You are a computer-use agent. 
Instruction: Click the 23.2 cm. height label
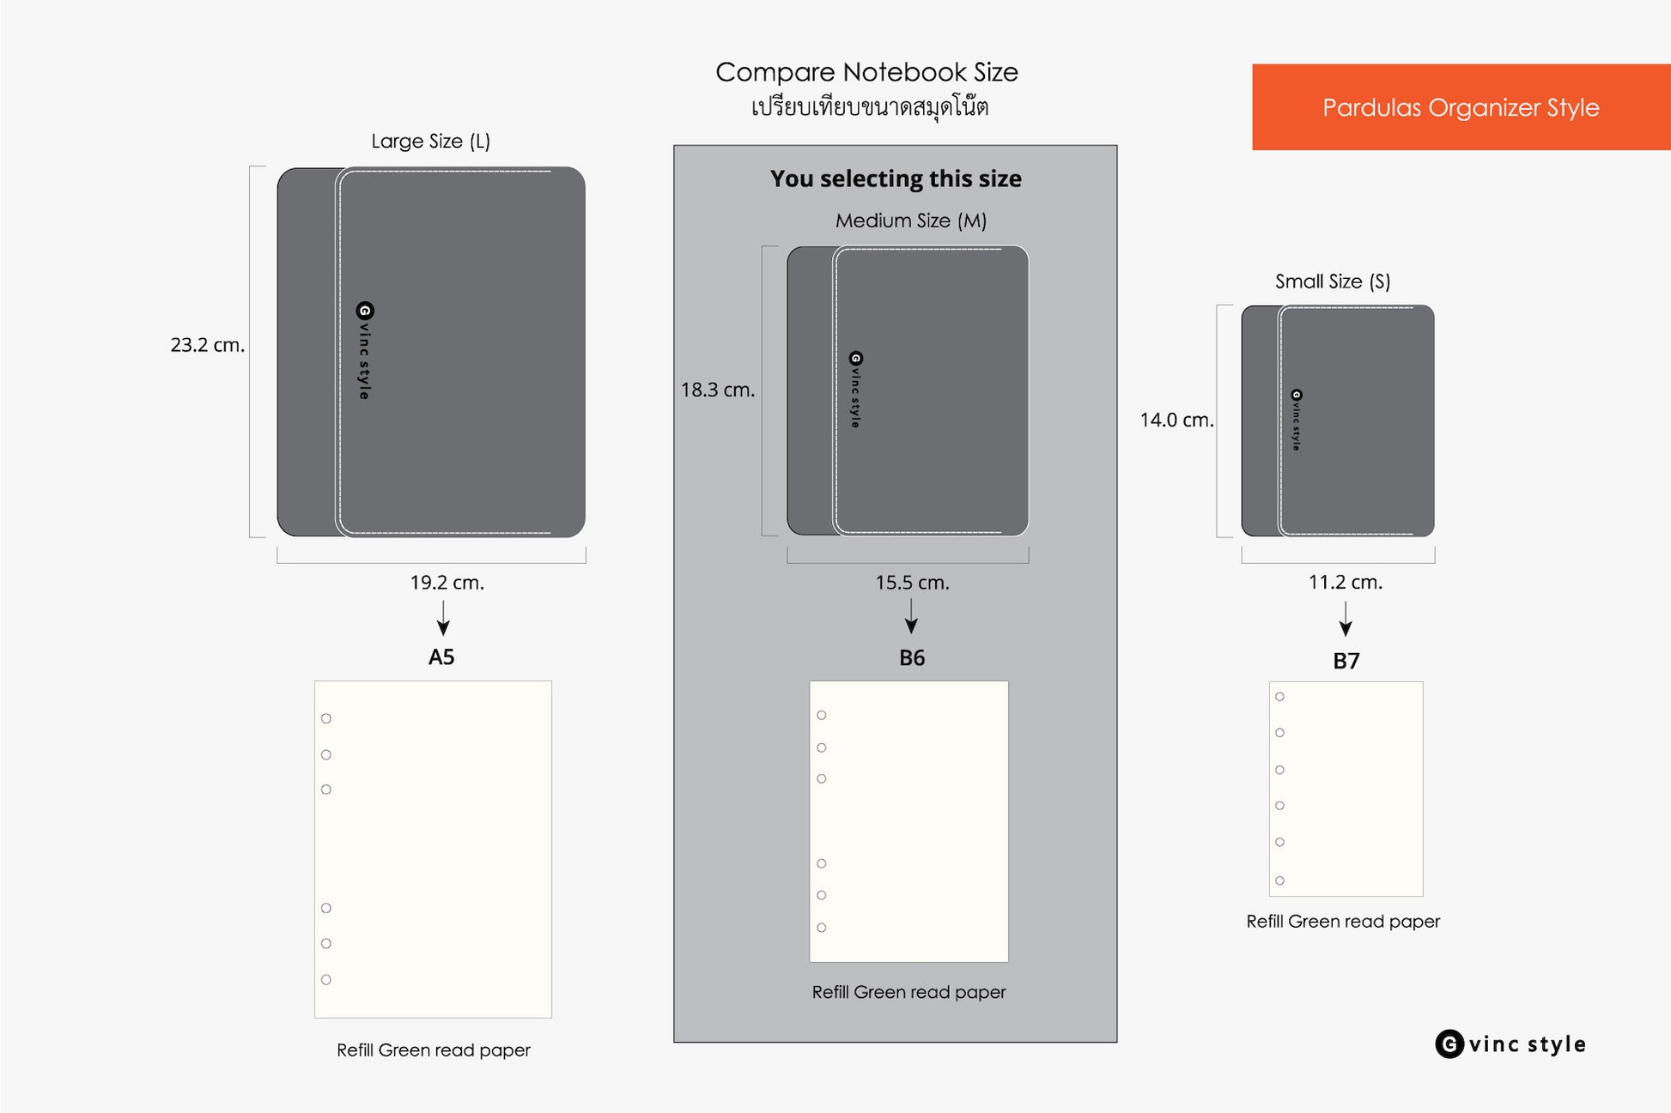point(208,345)
